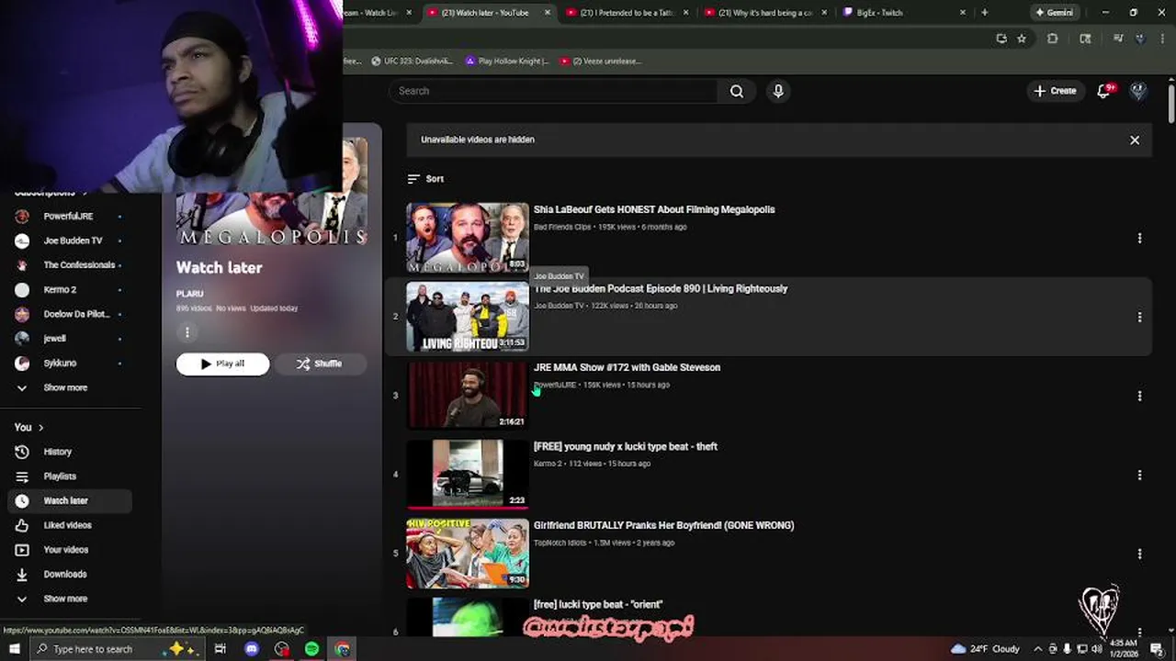Open the YouTube account avatar menu
This screenshot has width=1176, height=661.
click(x=1138, y=91)
